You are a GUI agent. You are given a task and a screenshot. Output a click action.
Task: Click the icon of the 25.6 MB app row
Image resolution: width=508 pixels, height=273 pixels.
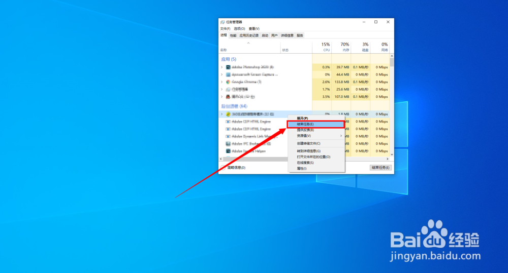click(228, 90)
